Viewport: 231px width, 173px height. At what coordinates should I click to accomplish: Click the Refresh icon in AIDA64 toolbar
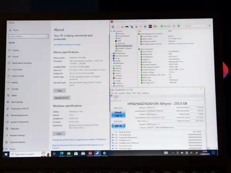tap(113, 27)
